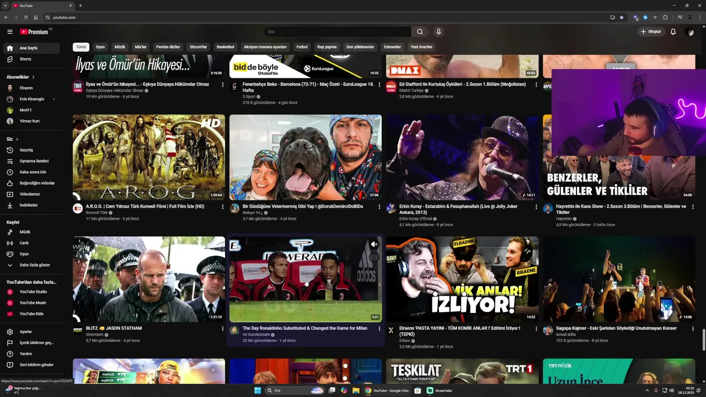Open Komedi Türk channel link
Screen dimensions: 706x397
click(x=97, y=213)
